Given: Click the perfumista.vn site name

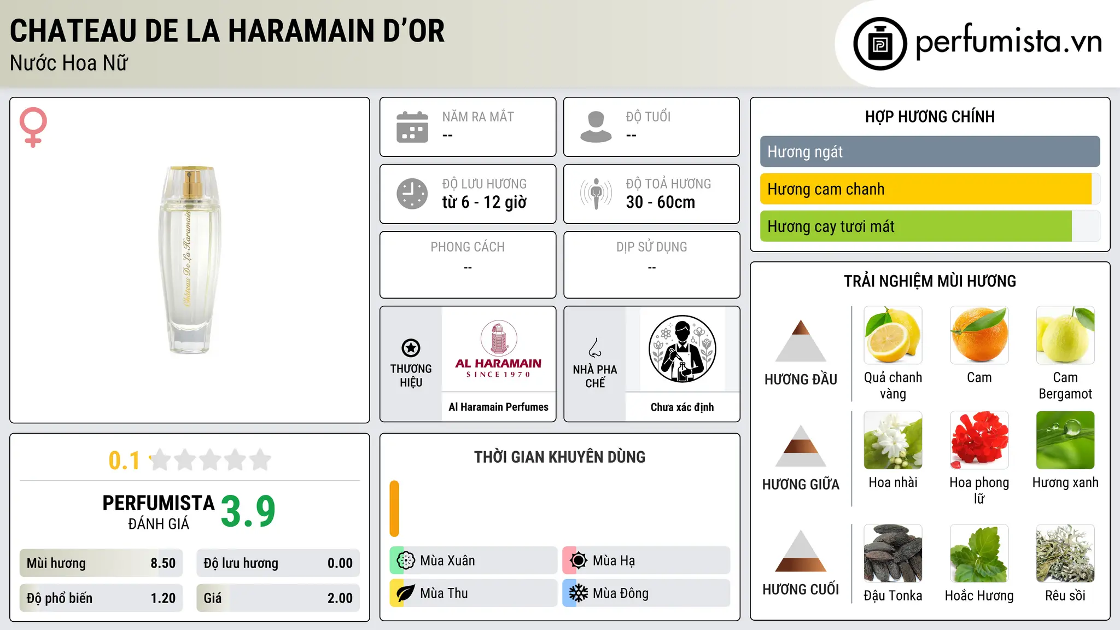Looking at the screenshot, I should 1008,42.
